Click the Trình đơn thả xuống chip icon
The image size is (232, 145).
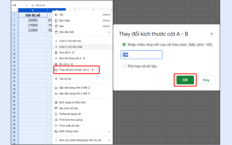(56, 120)
